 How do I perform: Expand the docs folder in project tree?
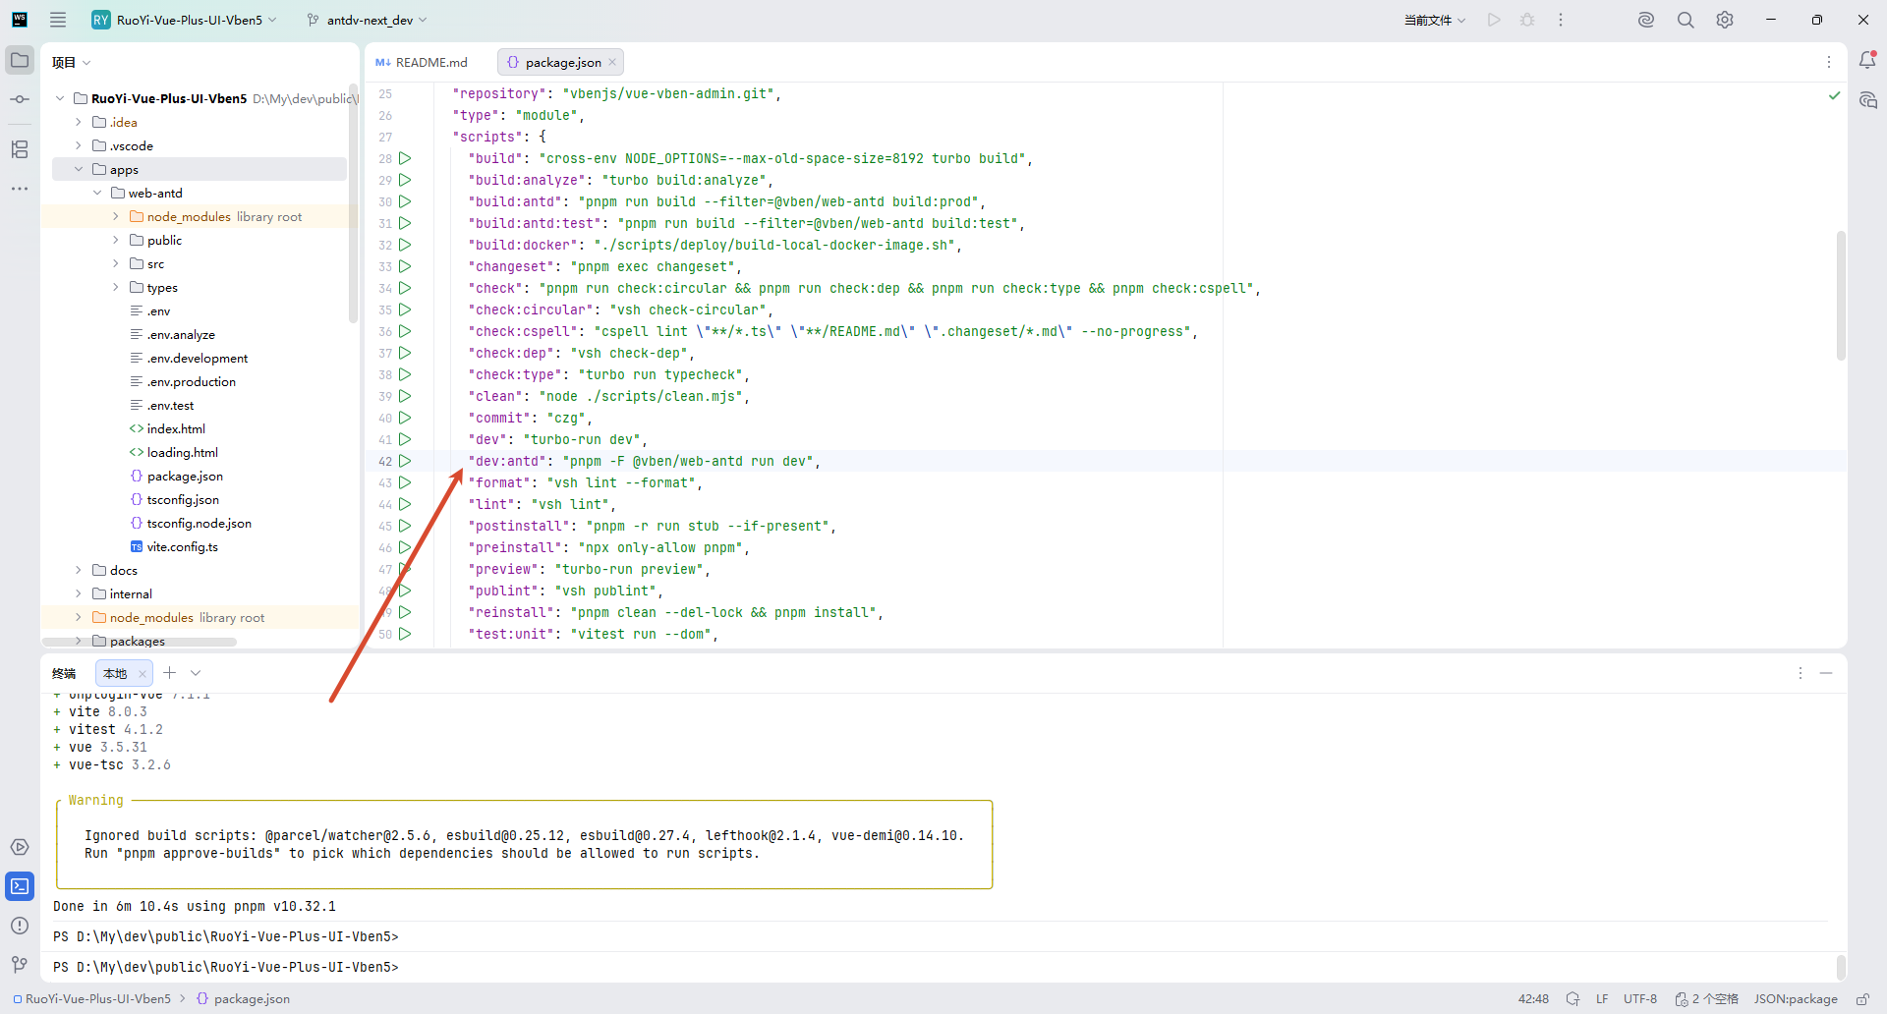[x=79, y=570]
